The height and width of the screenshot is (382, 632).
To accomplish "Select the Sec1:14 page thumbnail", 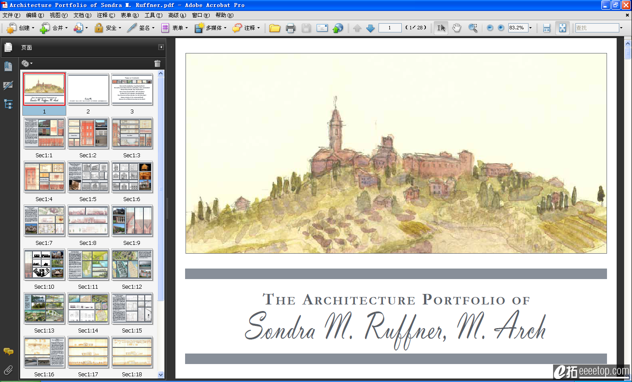I will tap(88, 308).
